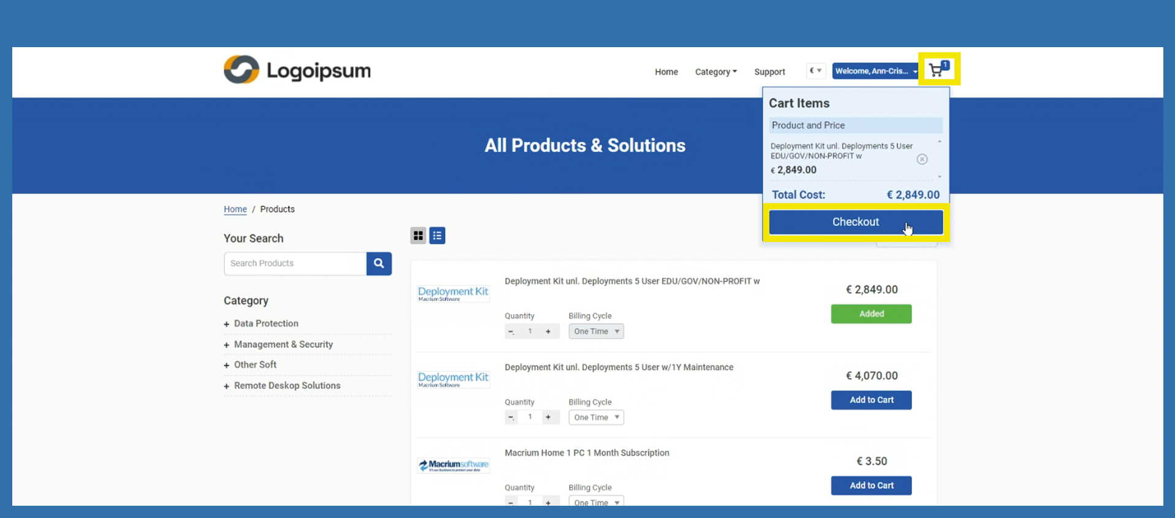
Task: Open the currency selector dropdown
Action: point(815,71)
